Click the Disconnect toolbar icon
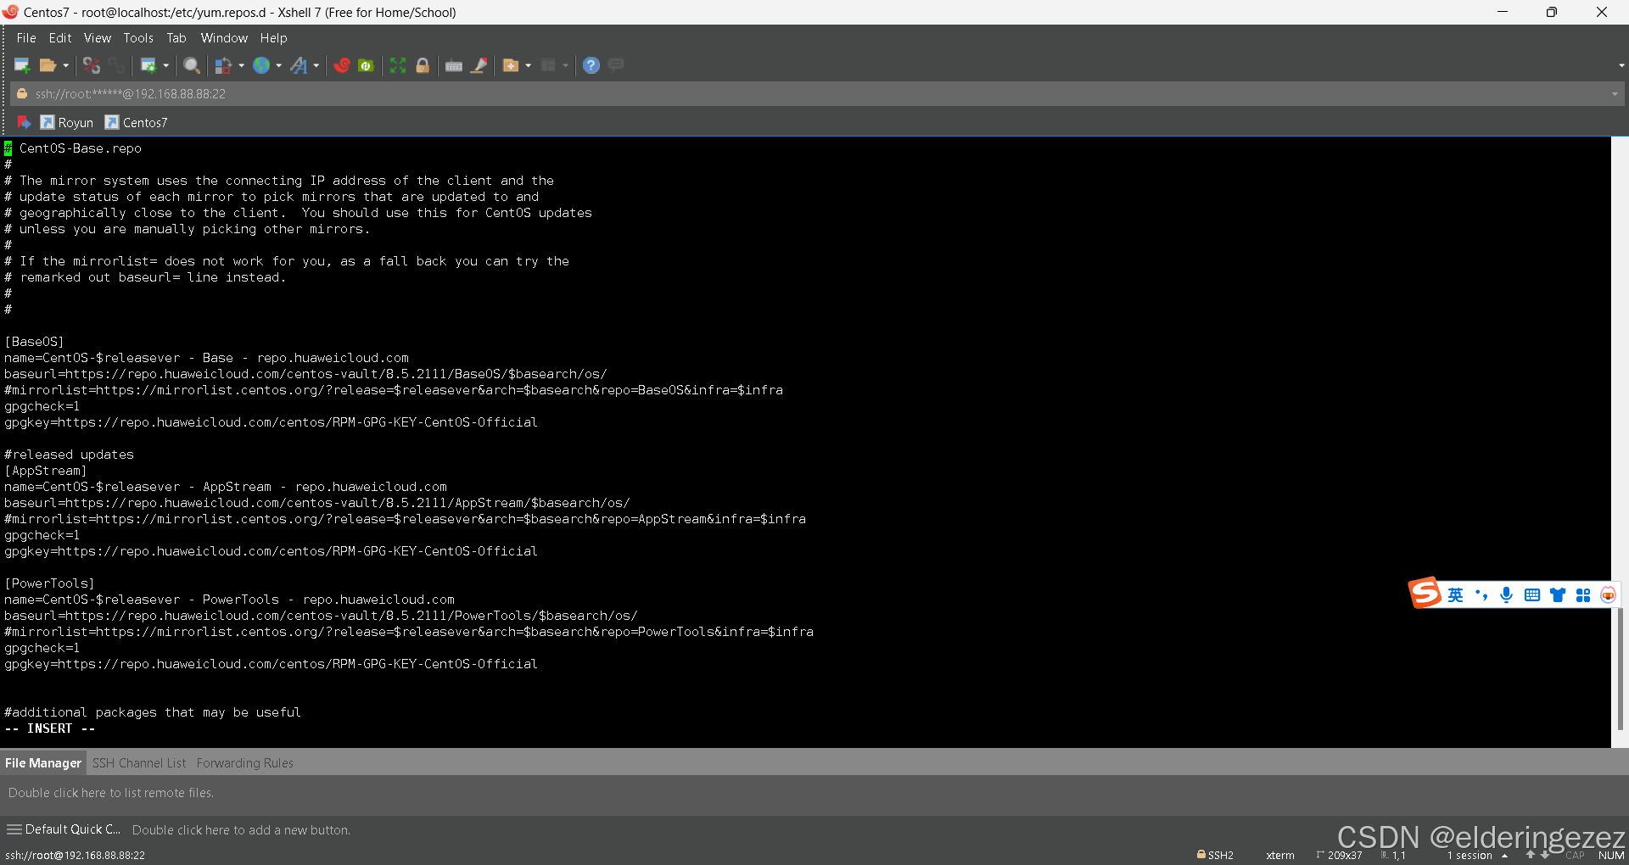The height and width of the screenshot is (865, 1629). 92,65
